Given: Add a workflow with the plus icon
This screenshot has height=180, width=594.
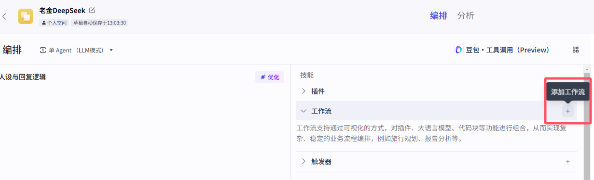Looking at the screenshot, I should coord(568,111).
